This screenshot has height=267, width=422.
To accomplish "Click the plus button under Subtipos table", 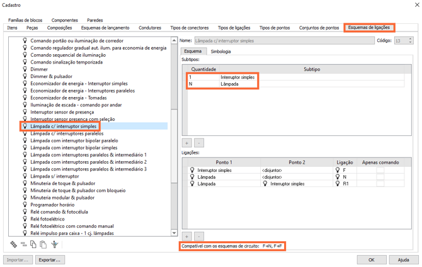I will pos(187,143).
